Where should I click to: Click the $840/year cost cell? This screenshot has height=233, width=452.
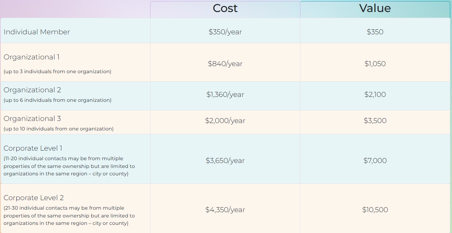coord(225,64)
